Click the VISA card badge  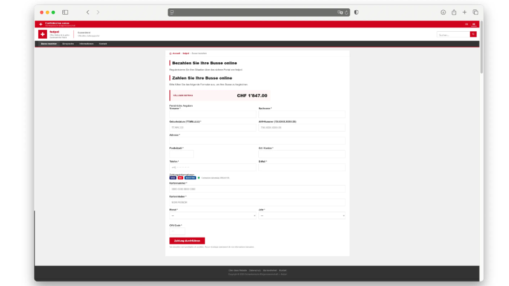point(172,178)
